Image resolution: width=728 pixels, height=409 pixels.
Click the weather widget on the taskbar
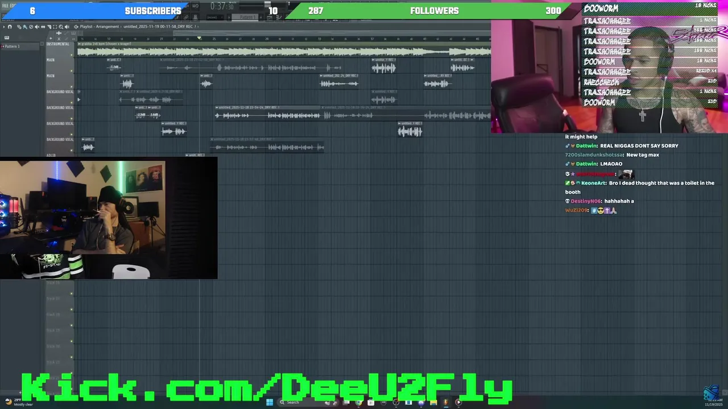[18, 402]
